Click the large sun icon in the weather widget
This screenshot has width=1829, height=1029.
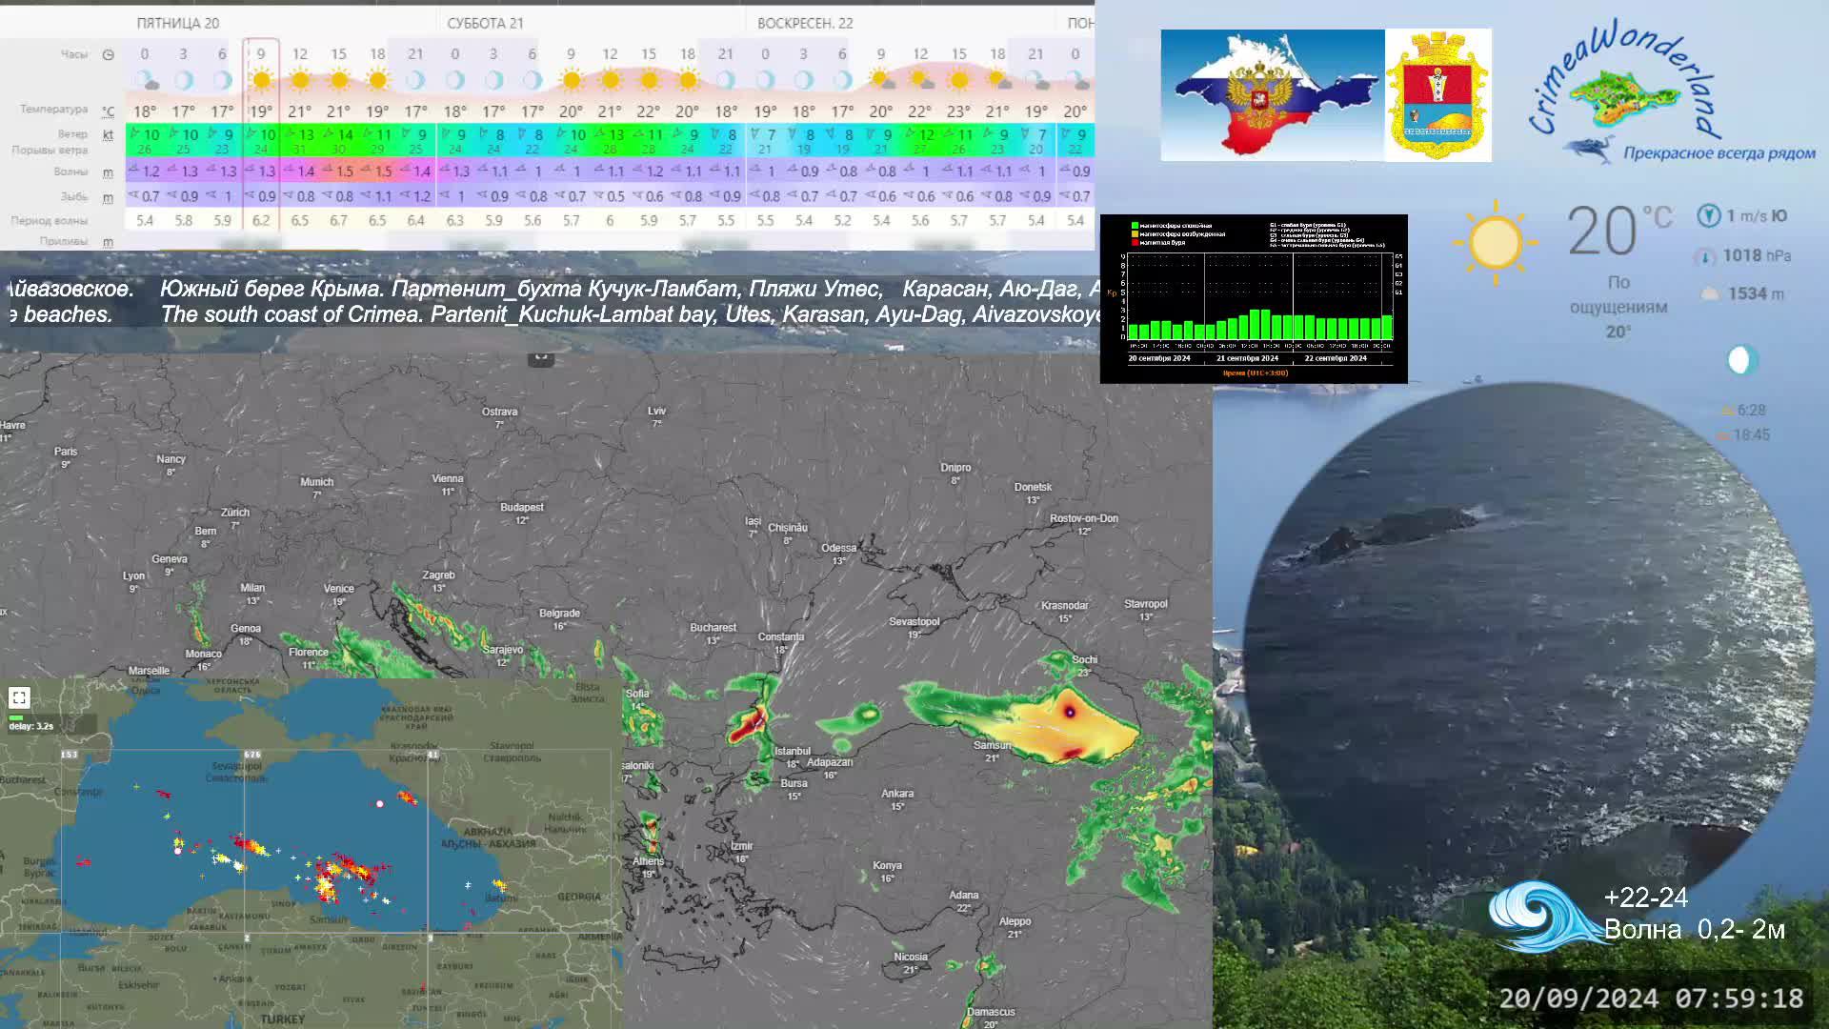coord(1495,242)
